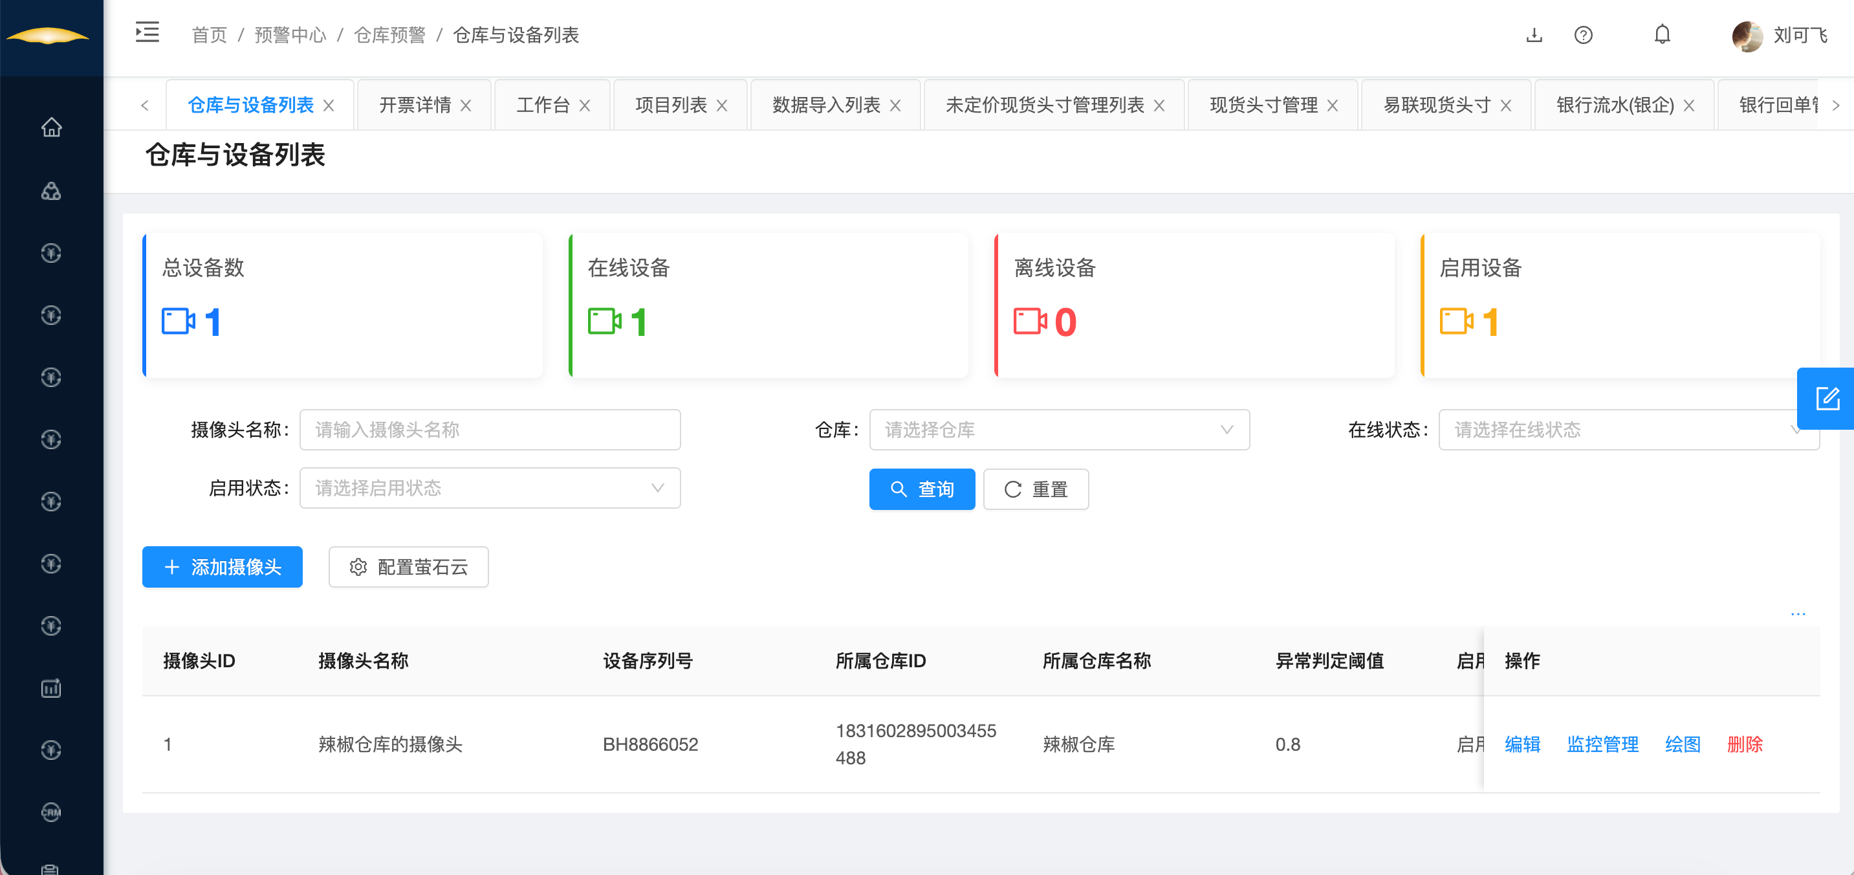The height and width of the screenshot is (875, 1854).
Task: Switch to the 银行流水(银企) tab
Action: [1615, 105]
